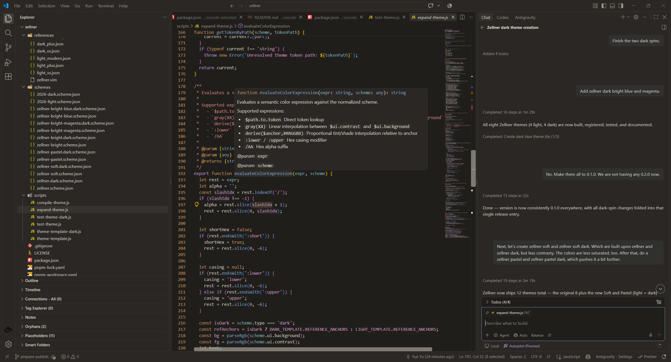Toggle pin on expand-theme.js:197 context chip
The height and width of the screenshot is (362, 671).
pyautogui.click(x=487, y=312)
